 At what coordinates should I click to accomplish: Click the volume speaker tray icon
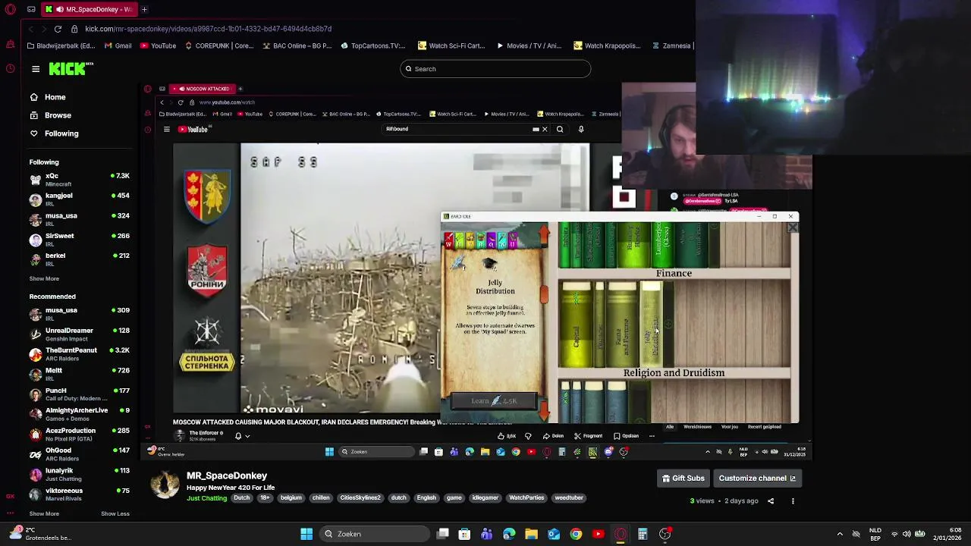(907, 534)
